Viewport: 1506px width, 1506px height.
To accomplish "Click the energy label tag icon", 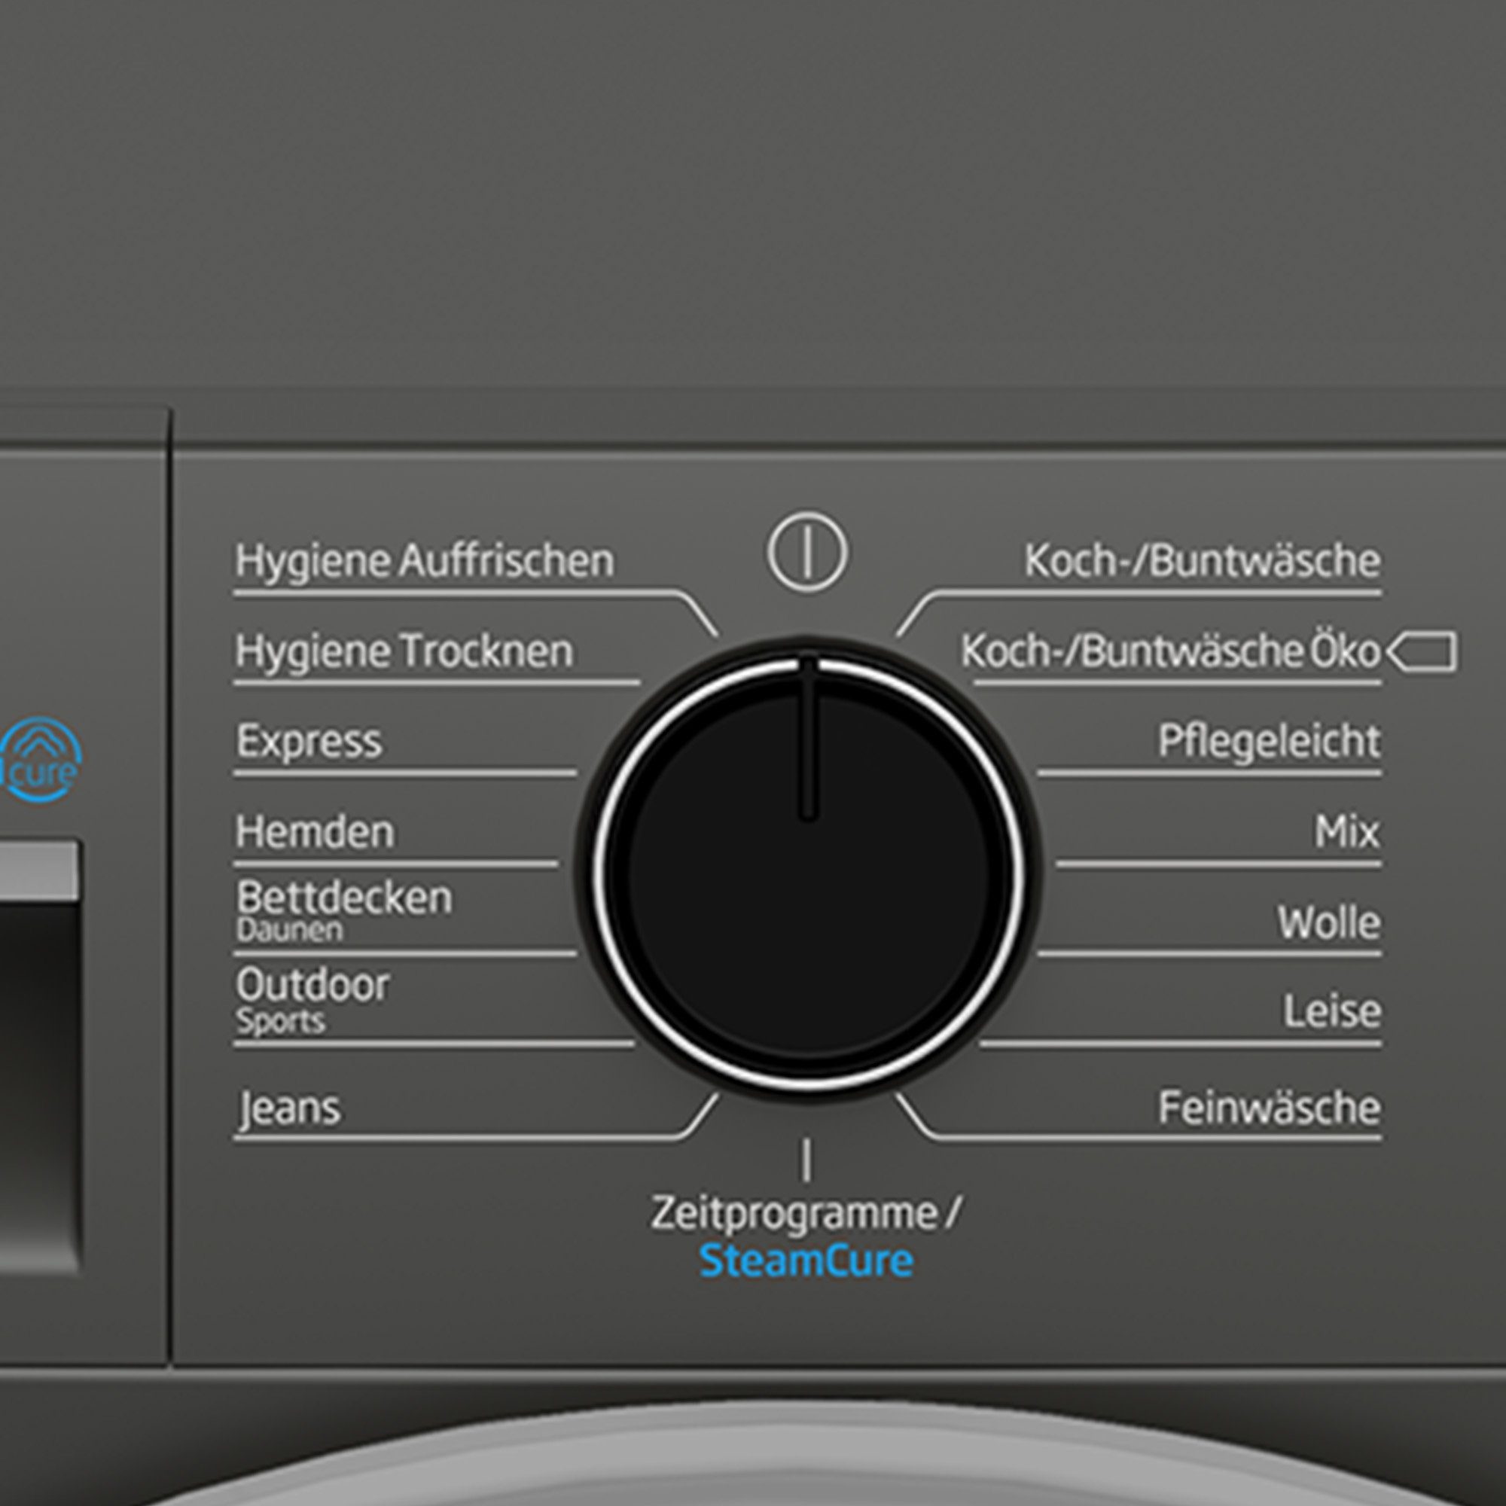I will [x=1422, y=651].
